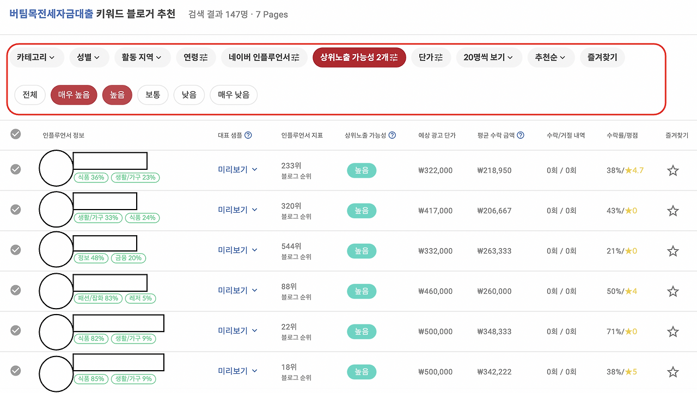697x393 pixels.
Task: Check the checkbox for the first influencer row
Action: pyautogui.click(x=15, y=169)
